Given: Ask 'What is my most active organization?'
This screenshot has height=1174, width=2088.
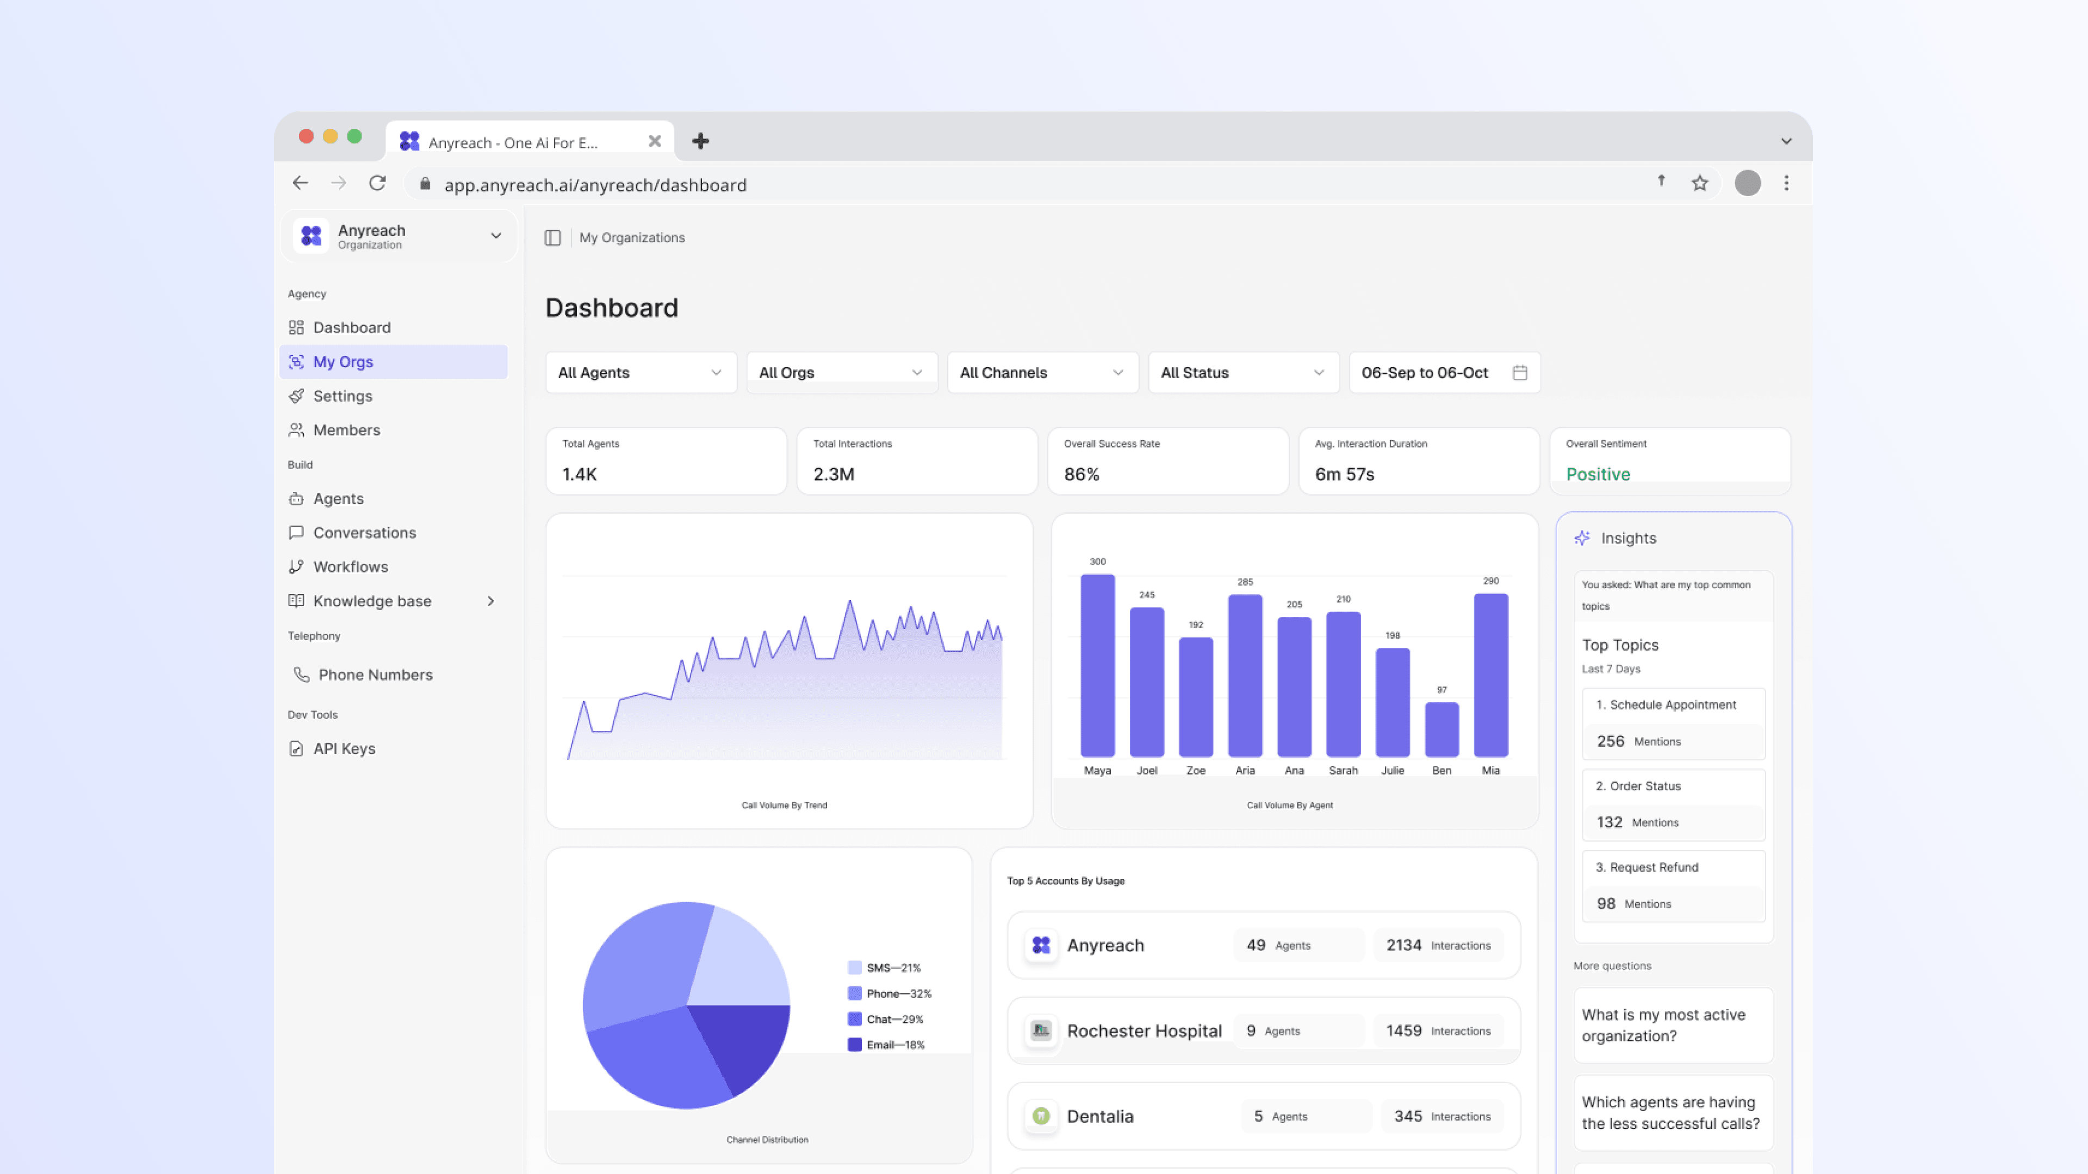Looking at the screenshot, I should (1673, 1025).
